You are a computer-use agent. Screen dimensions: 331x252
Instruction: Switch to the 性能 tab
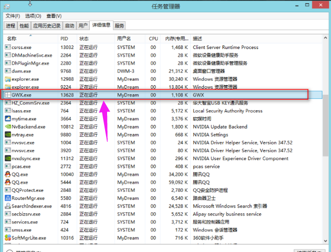pyautogui.click(x=24, y=26)
